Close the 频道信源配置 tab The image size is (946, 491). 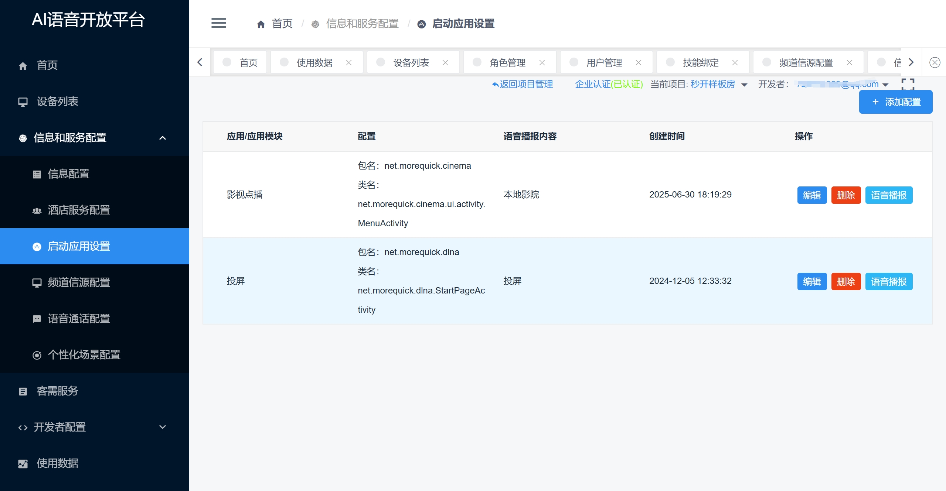tap(849, 63)
